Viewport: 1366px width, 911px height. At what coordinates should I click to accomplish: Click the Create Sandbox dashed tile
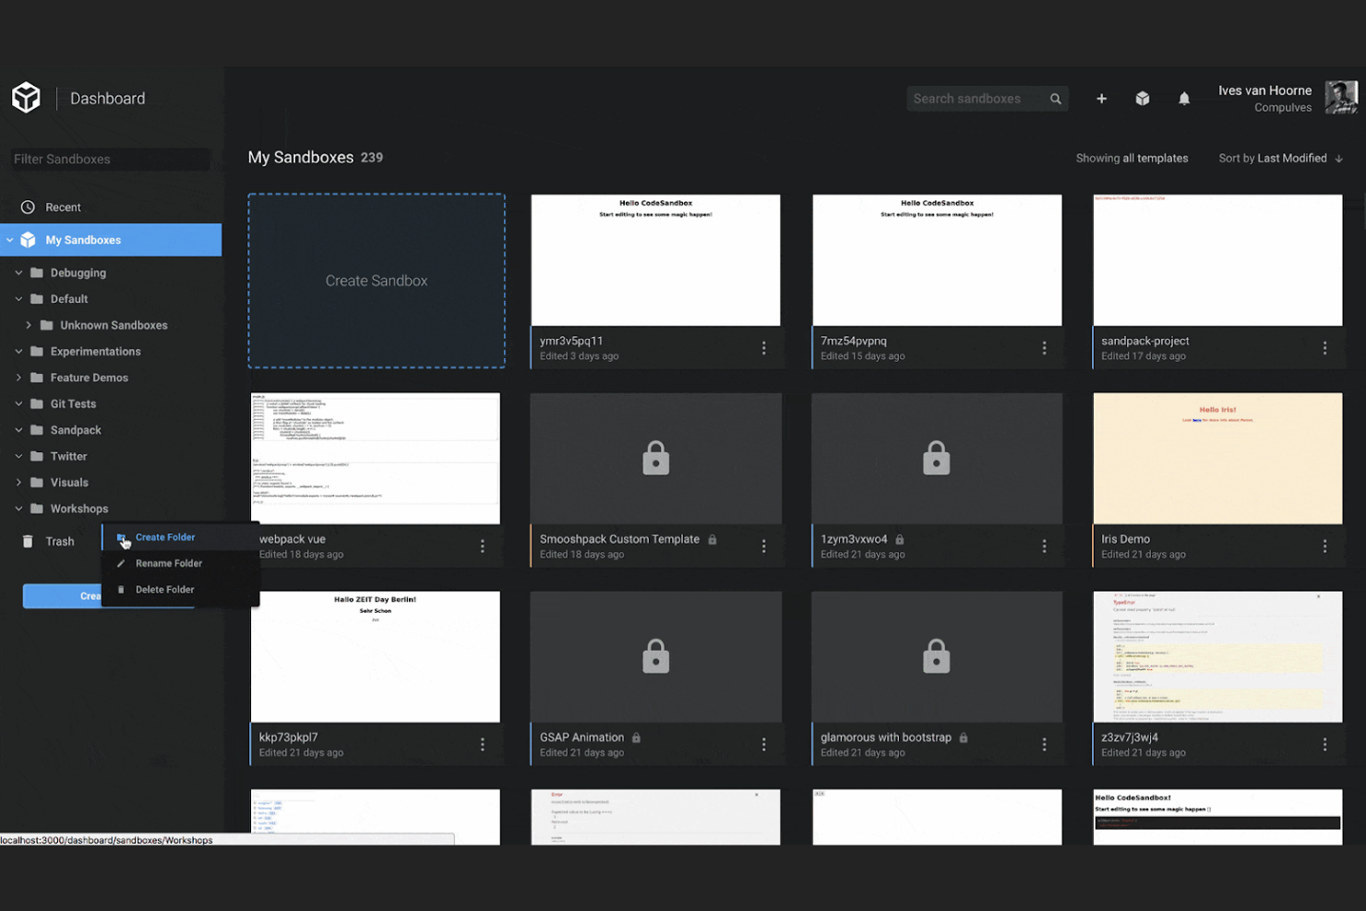click(x=377, y=281)
